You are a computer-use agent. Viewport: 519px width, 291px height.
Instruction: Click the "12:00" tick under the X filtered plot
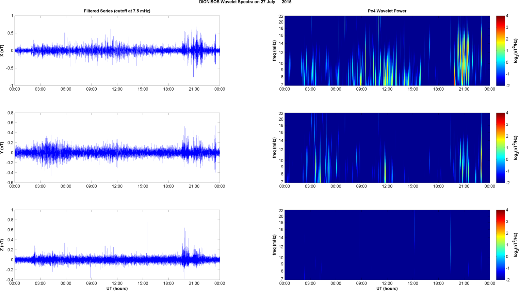pyautogui.click(x=117, y=89)
